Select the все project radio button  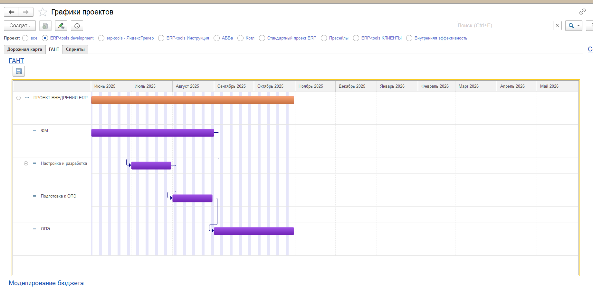pos(25,38)
